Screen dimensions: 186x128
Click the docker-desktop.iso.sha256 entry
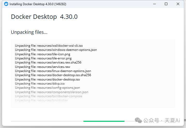tap(53, 75)
